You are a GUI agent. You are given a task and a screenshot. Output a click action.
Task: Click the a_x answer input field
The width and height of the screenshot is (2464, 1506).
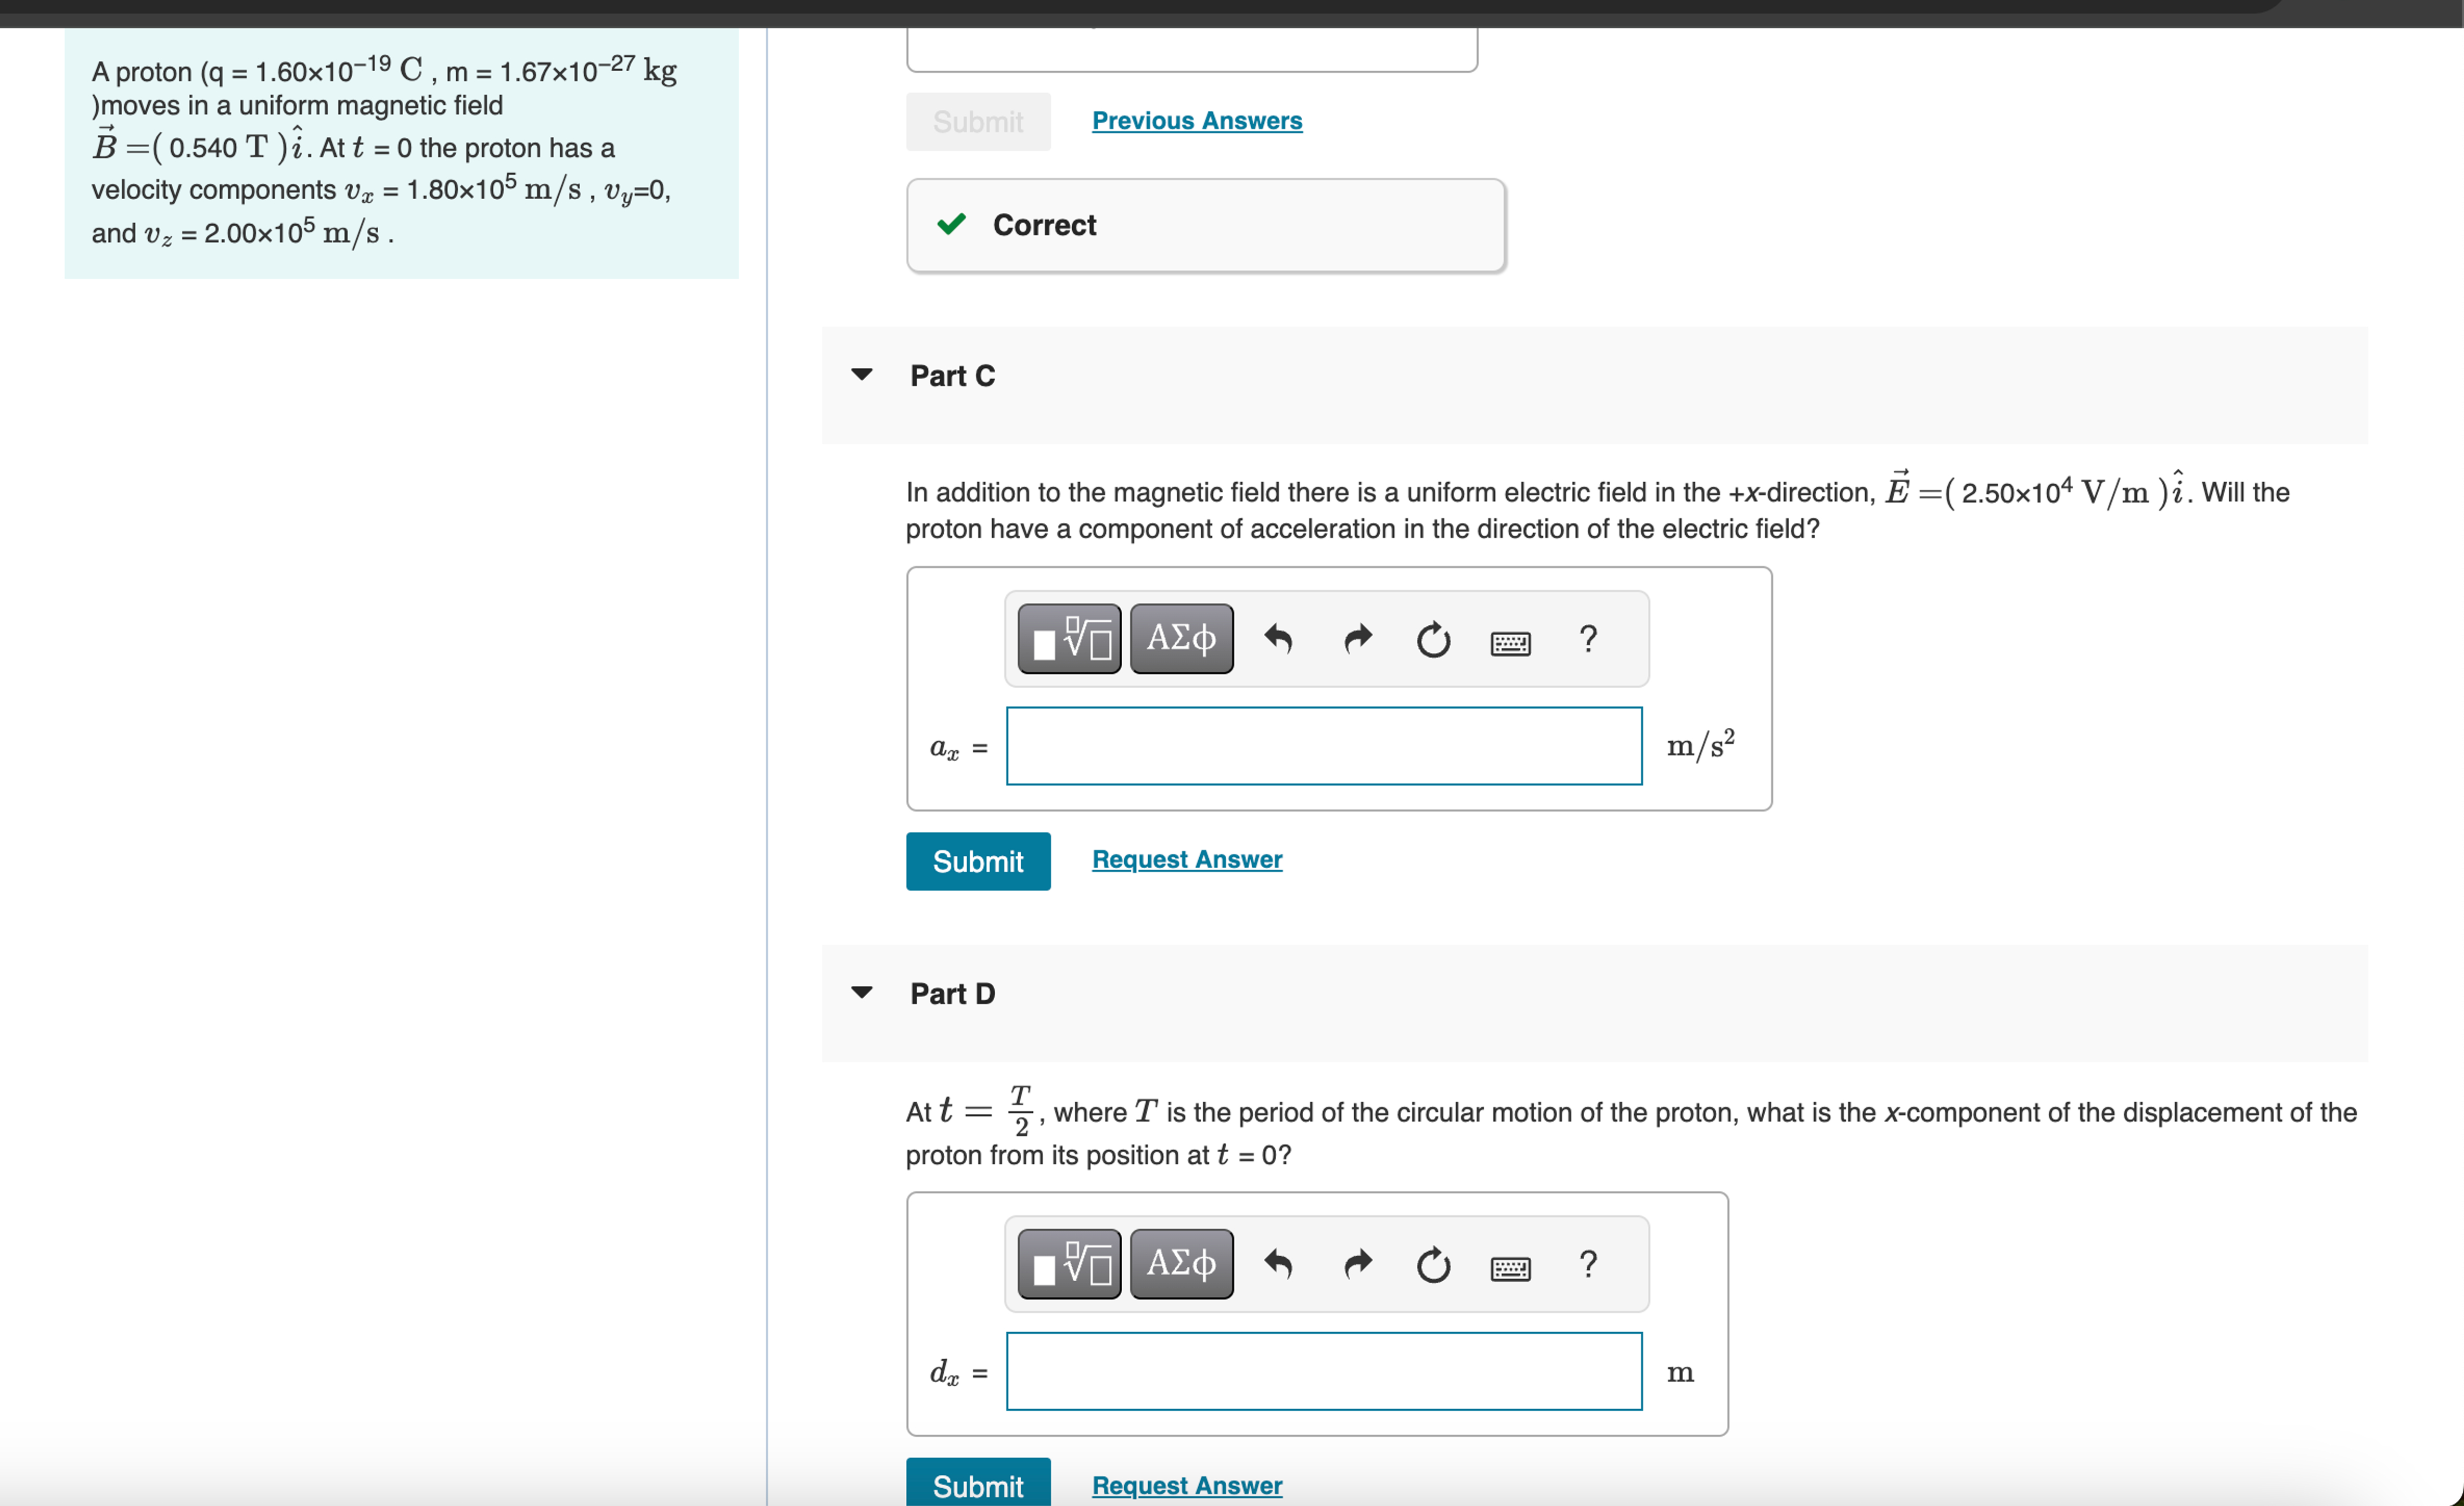pyautogui.click(x=1323, y=746)
